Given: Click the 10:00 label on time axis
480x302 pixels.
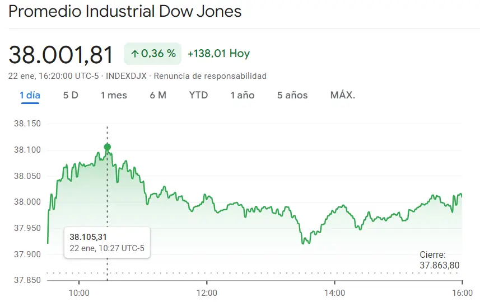Looking at the screenshot, I should [x=79, y=293].
